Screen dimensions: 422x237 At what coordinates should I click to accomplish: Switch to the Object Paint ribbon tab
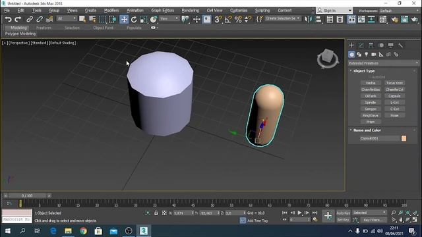(x=103, y=28)
